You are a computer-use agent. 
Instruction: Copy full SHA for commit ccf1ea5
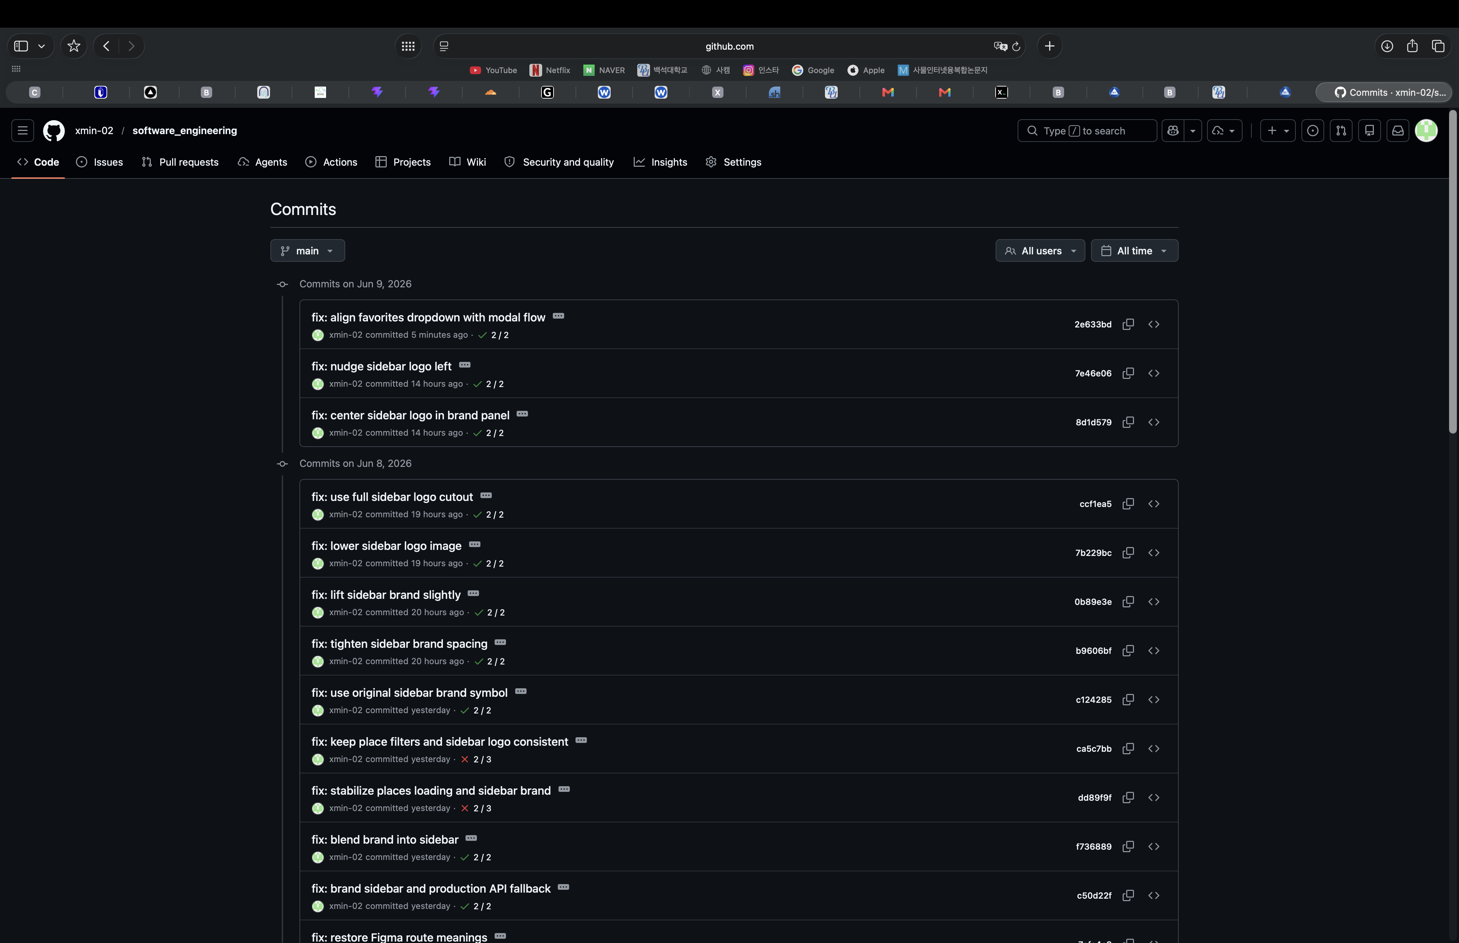click(1128, 503)
